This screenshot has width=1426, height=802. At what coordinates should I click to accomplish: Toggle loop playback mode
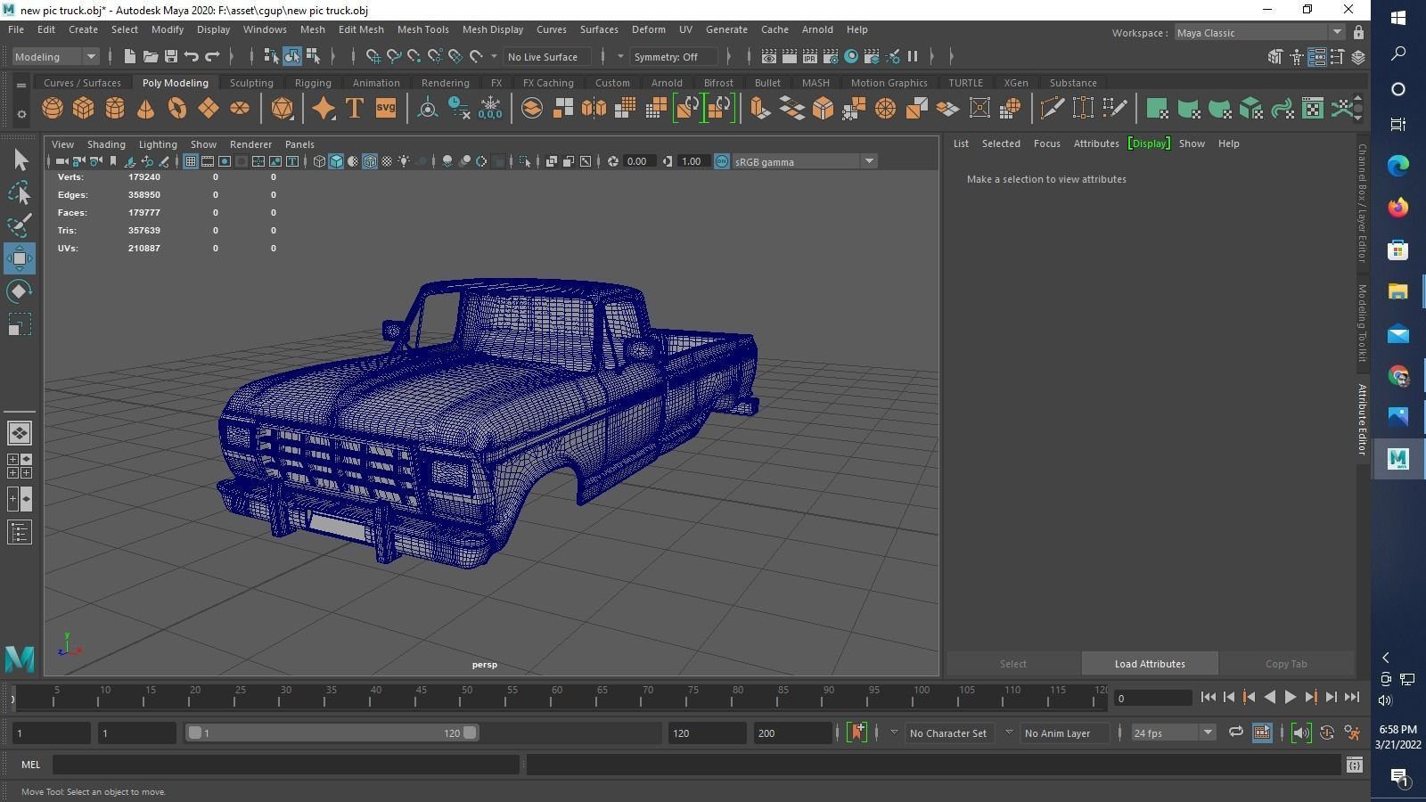[1236, 732]
